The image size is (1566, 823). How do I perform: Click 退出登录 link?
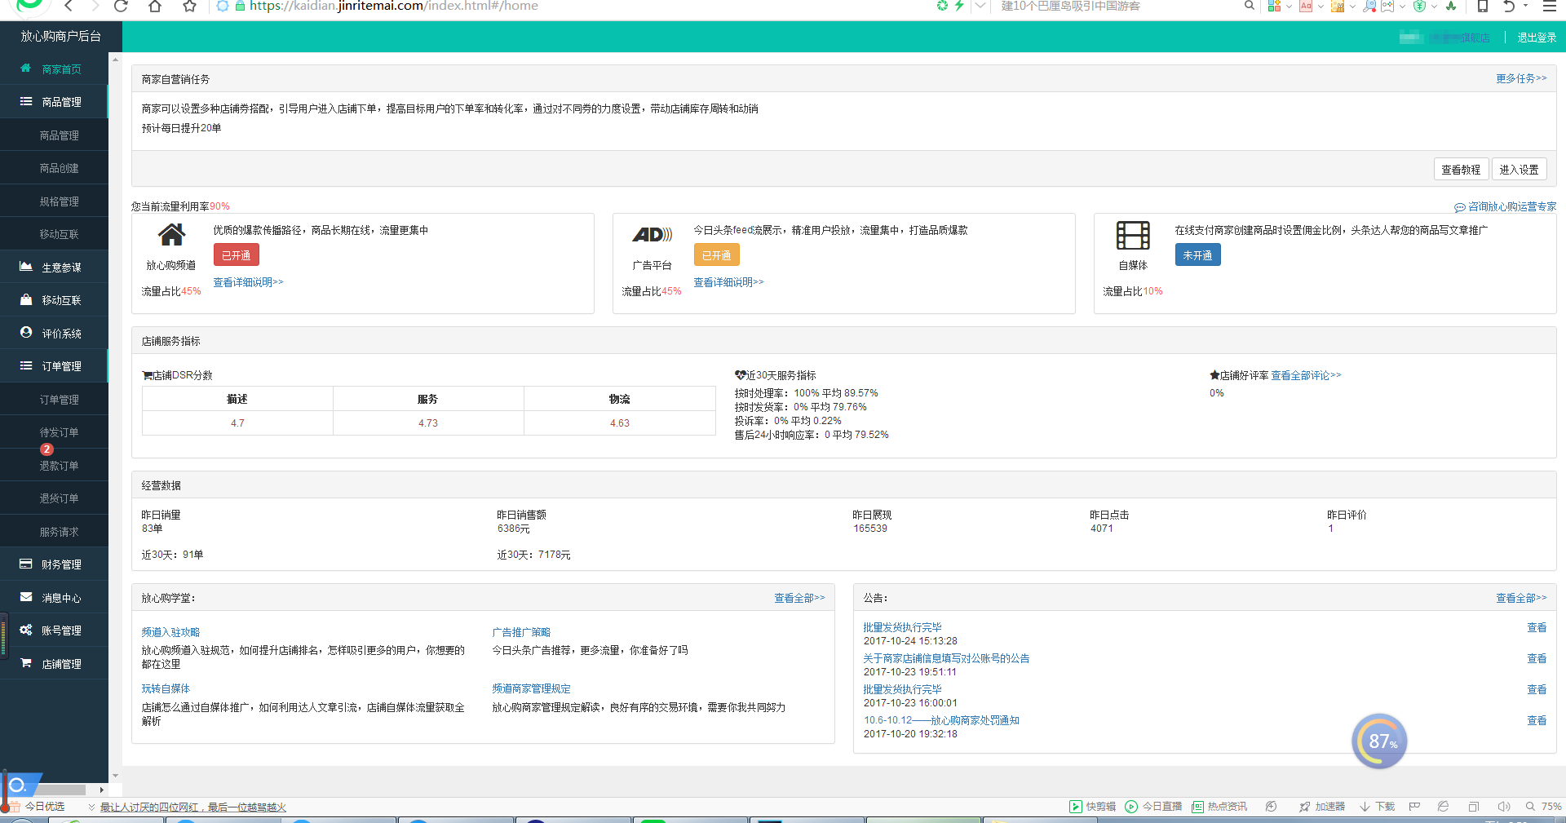pyautogui.click(x=1537, y=38)
